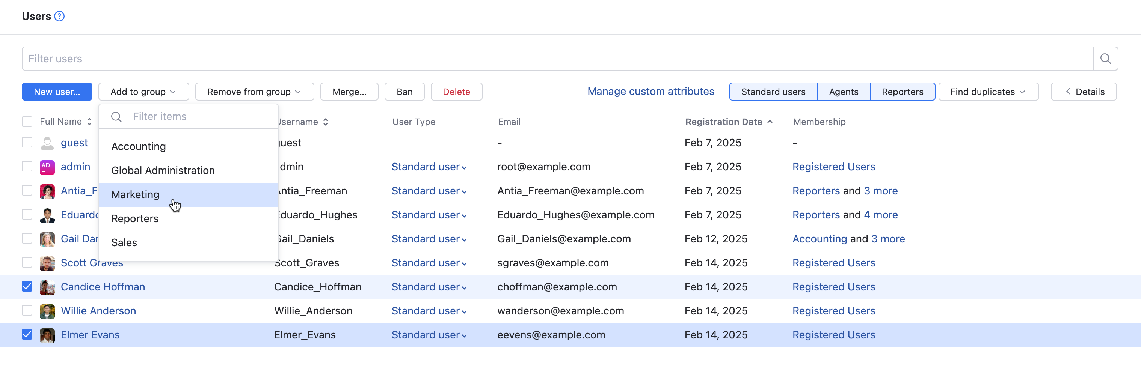Screen dimensions: 1141x370
Task: Toggle the select-all header checkbox
Action: click(x=27, y=122)
